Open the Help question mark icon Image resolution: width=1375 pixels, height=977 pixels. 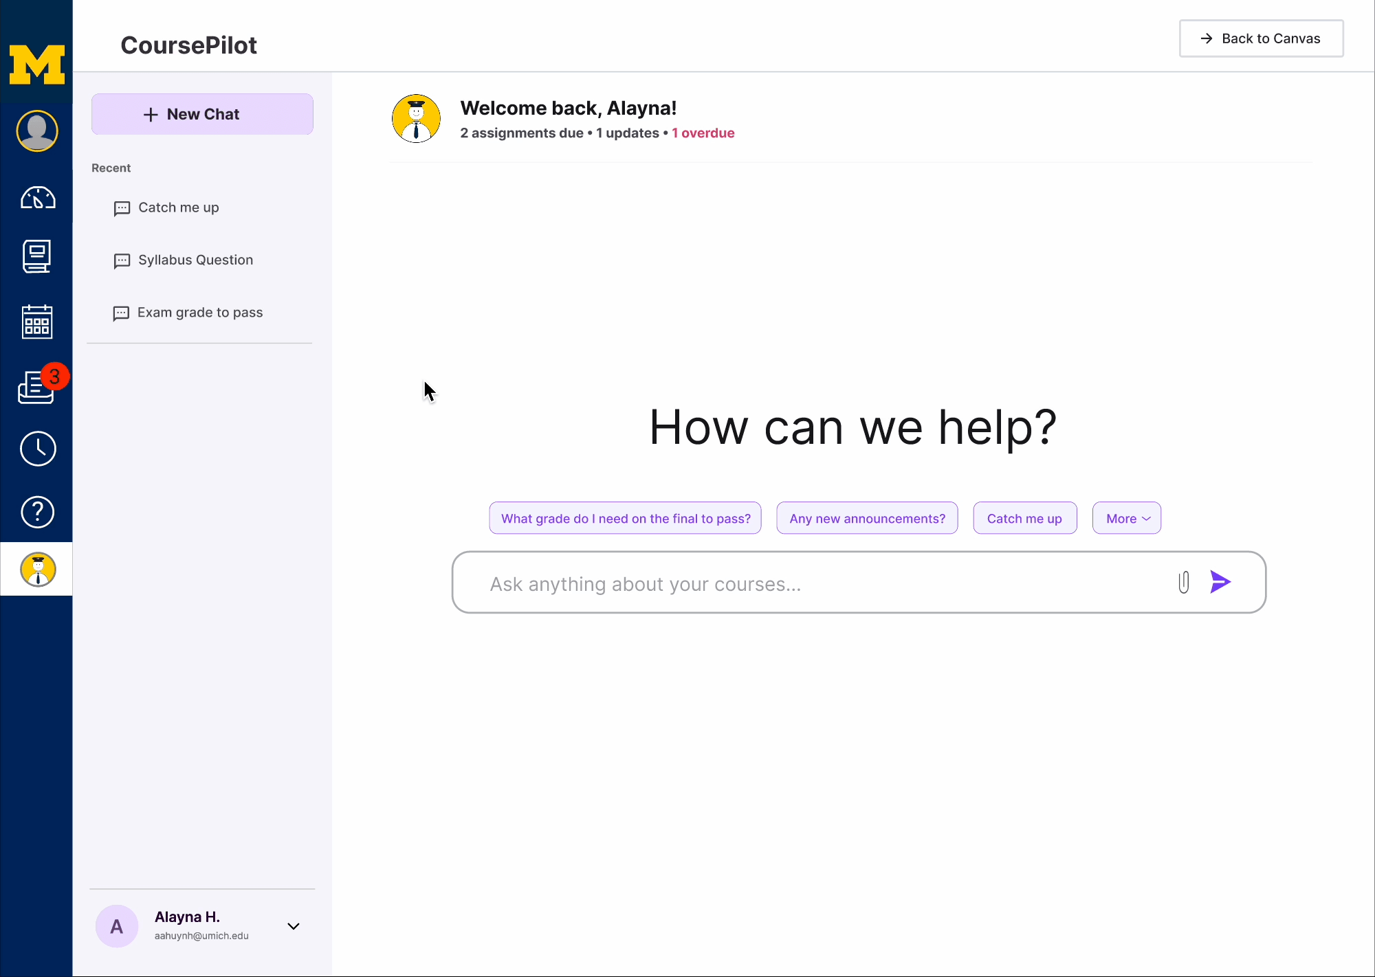tap(38, 512)
